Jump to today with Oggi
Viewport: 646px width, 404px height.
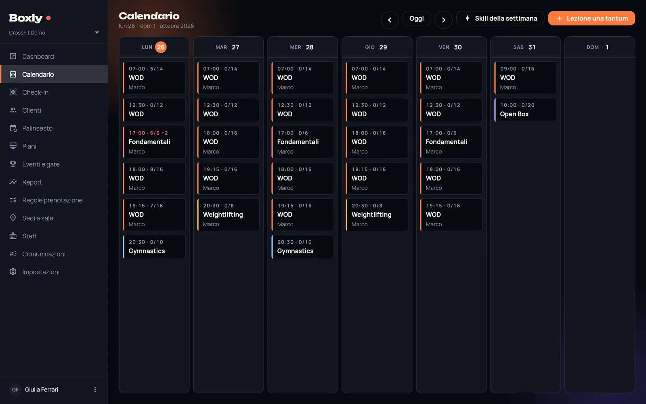tap(417, 18)
